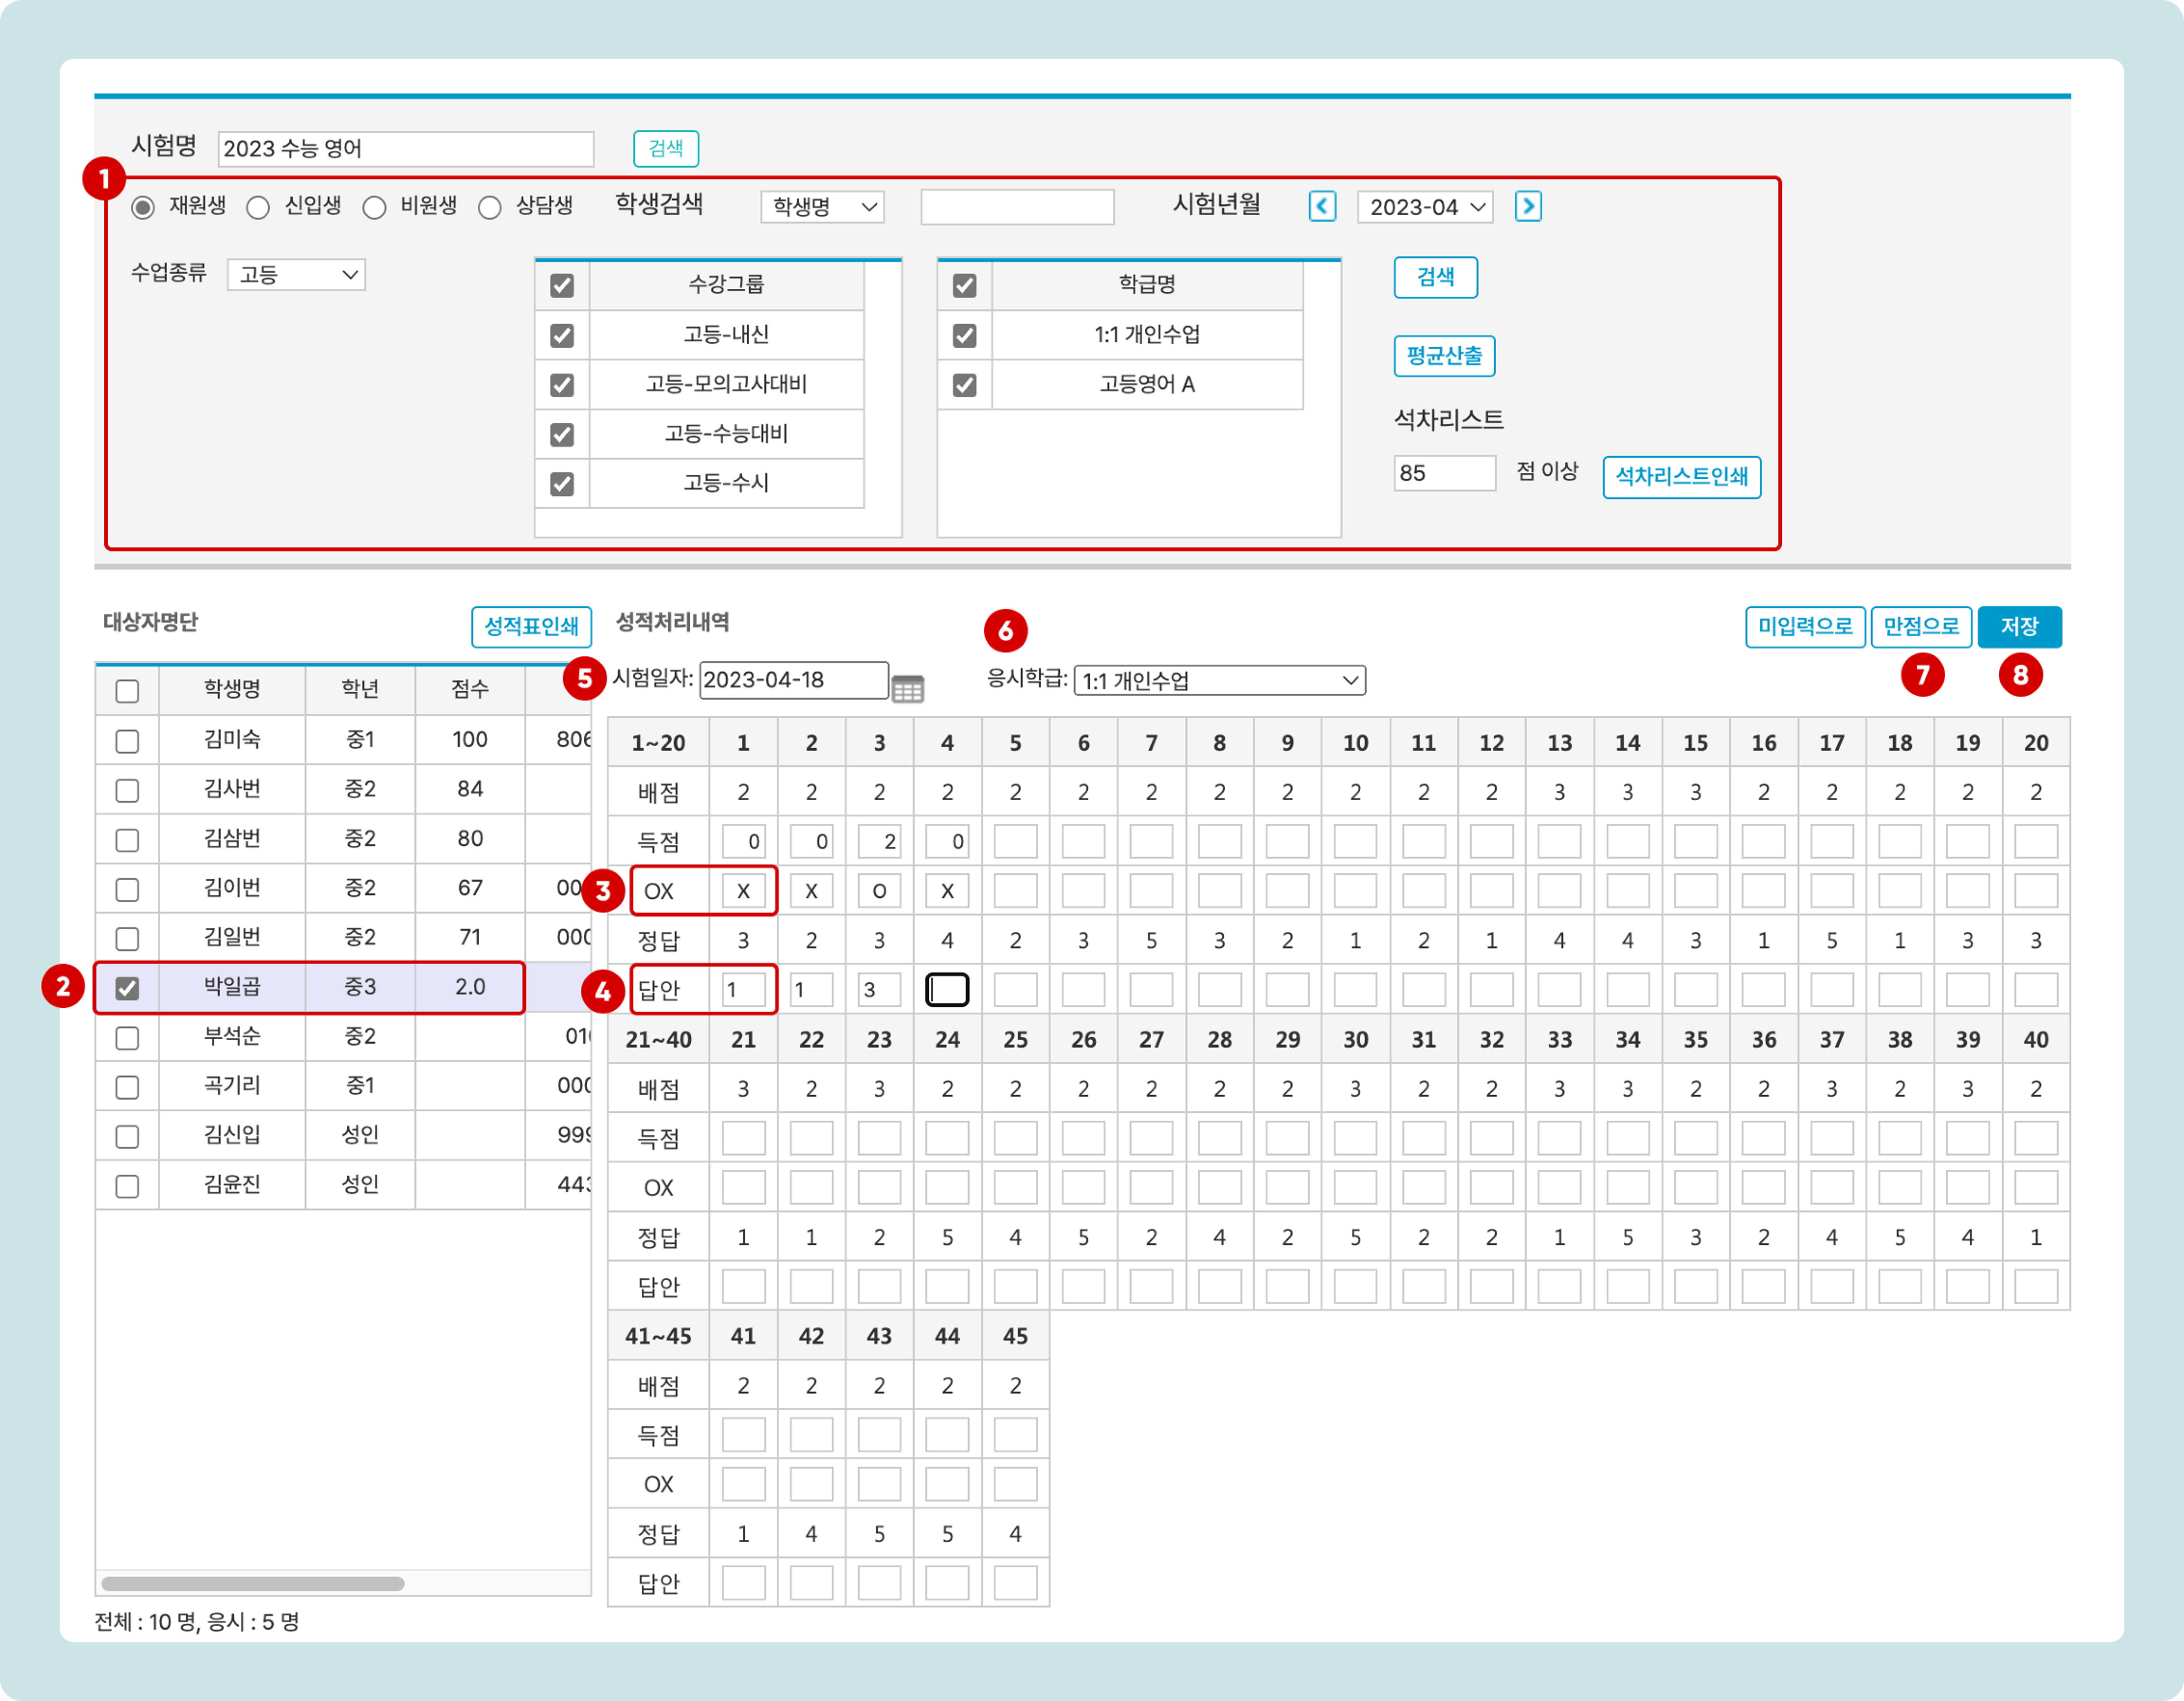
Task: Click the calendar icon next to 시험일자
Action: (907, 688)
